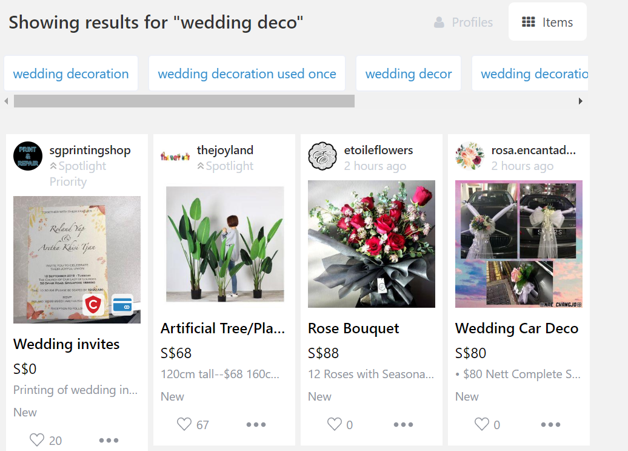Screen dimensions: 628x451
Task: Select the "wedding decoration used once" suggestion
Action: coord(247,74)
